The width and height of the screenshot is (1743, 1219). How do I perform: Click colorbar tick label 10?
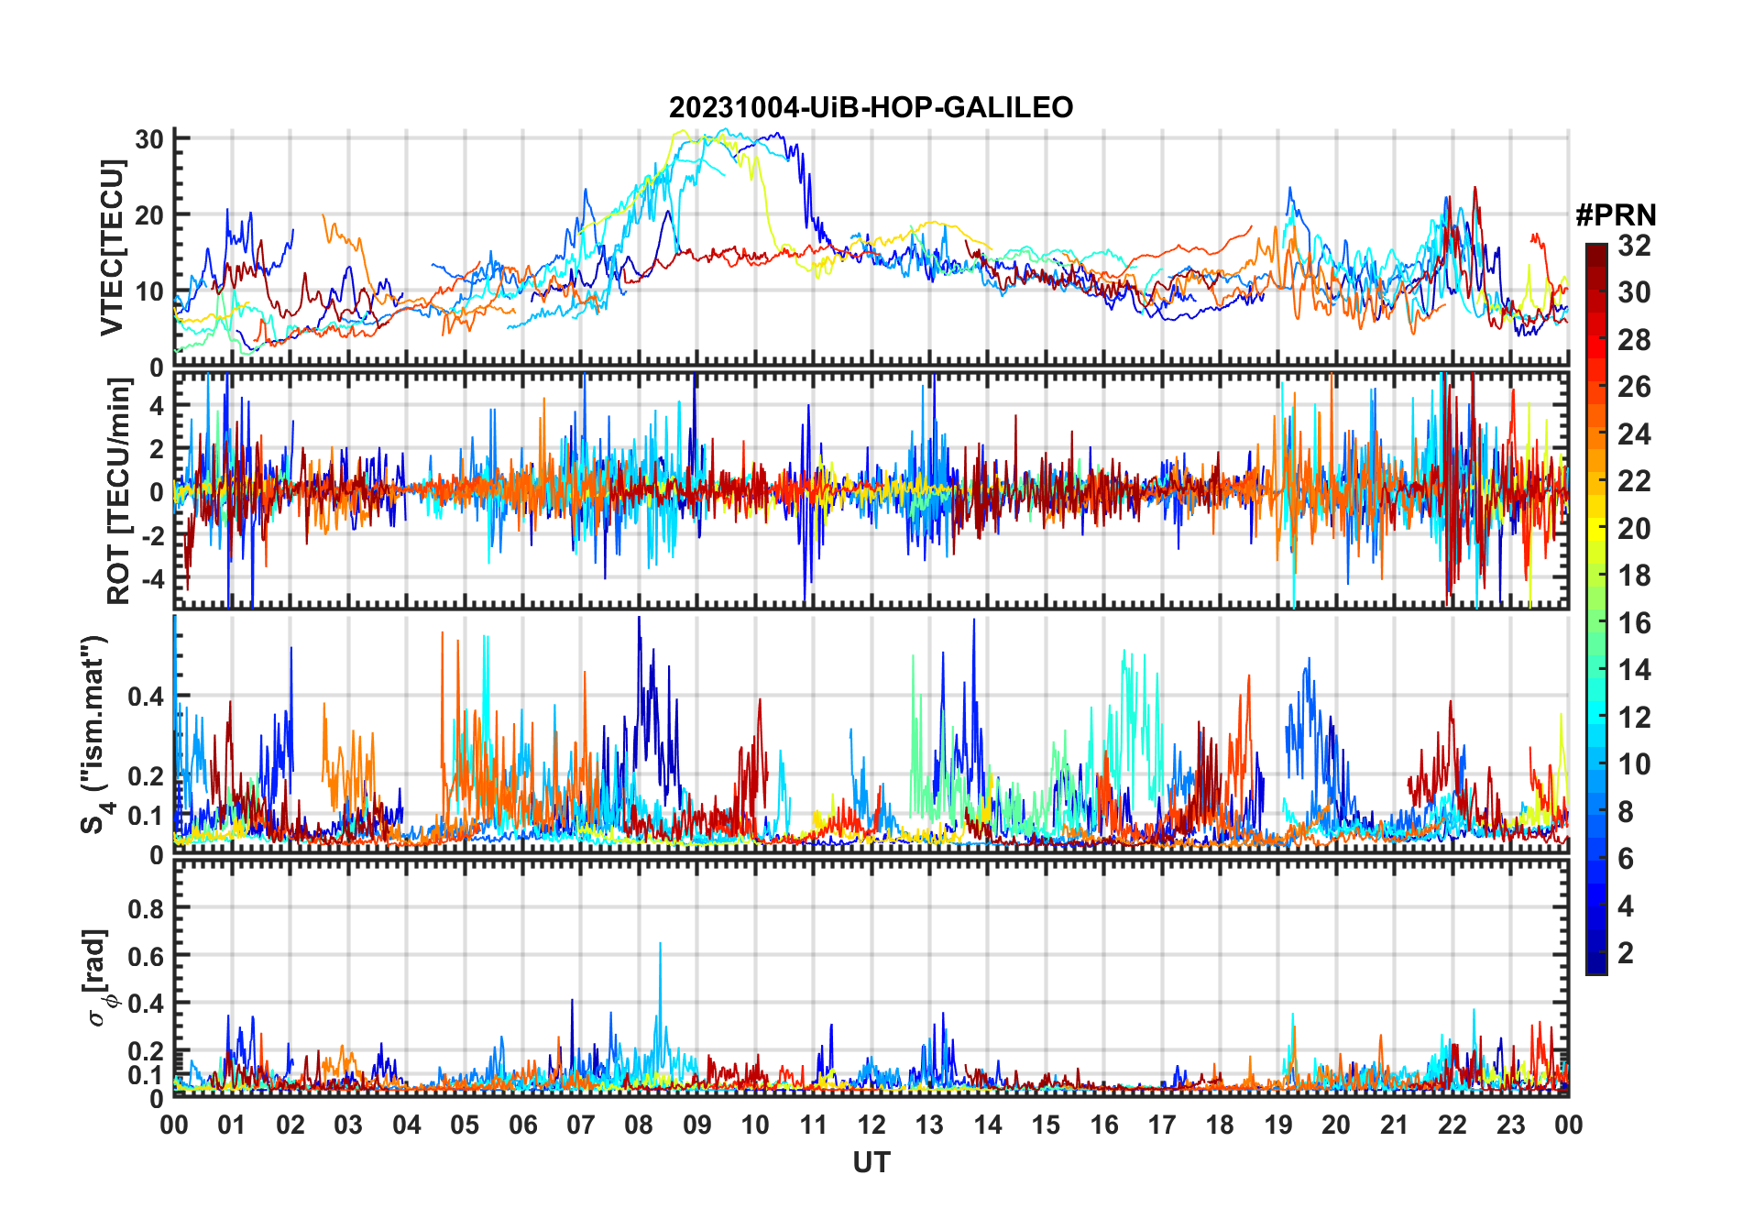coord(1634,764)
